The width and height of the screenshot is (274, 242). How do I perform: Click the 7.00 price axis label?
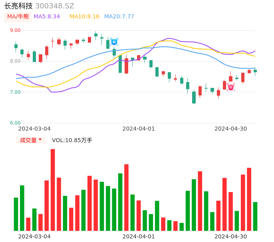click(15, 92)
